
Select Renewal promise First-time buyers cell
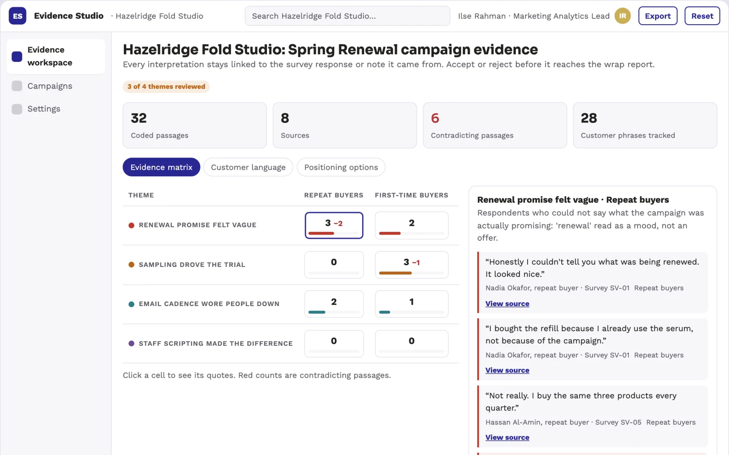(x=411, y=225)
